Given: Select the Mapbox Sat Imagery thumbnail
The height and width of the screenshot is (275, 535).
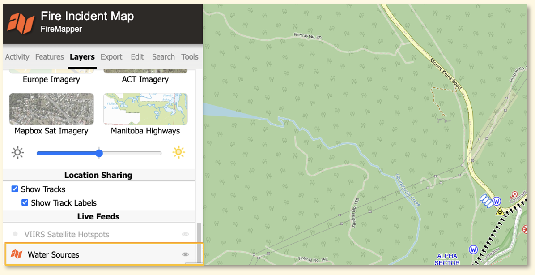Looking at the screenshot, I should pos(51,109).
